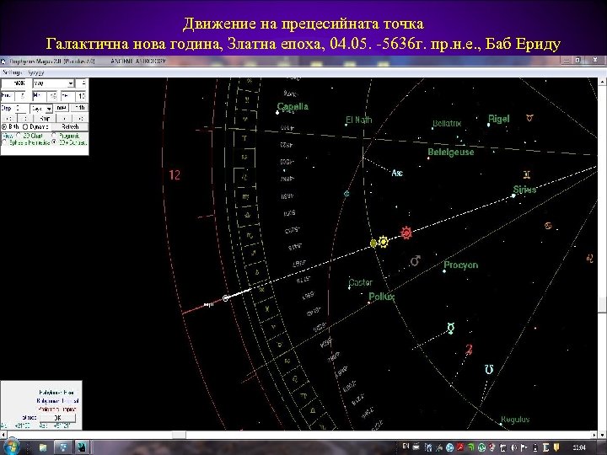607x455 pixels.
Task: Click the volume icon in system tray
Action: point(513,447)
